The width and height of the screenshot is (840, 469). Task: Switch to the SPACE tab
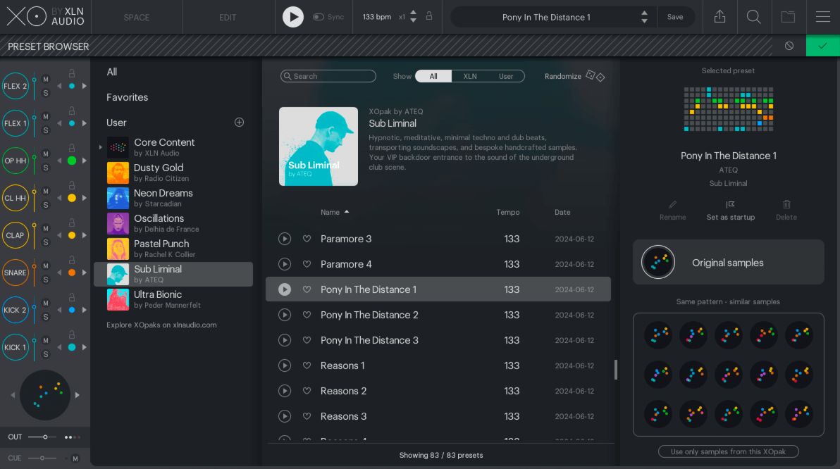click(137, 17)
